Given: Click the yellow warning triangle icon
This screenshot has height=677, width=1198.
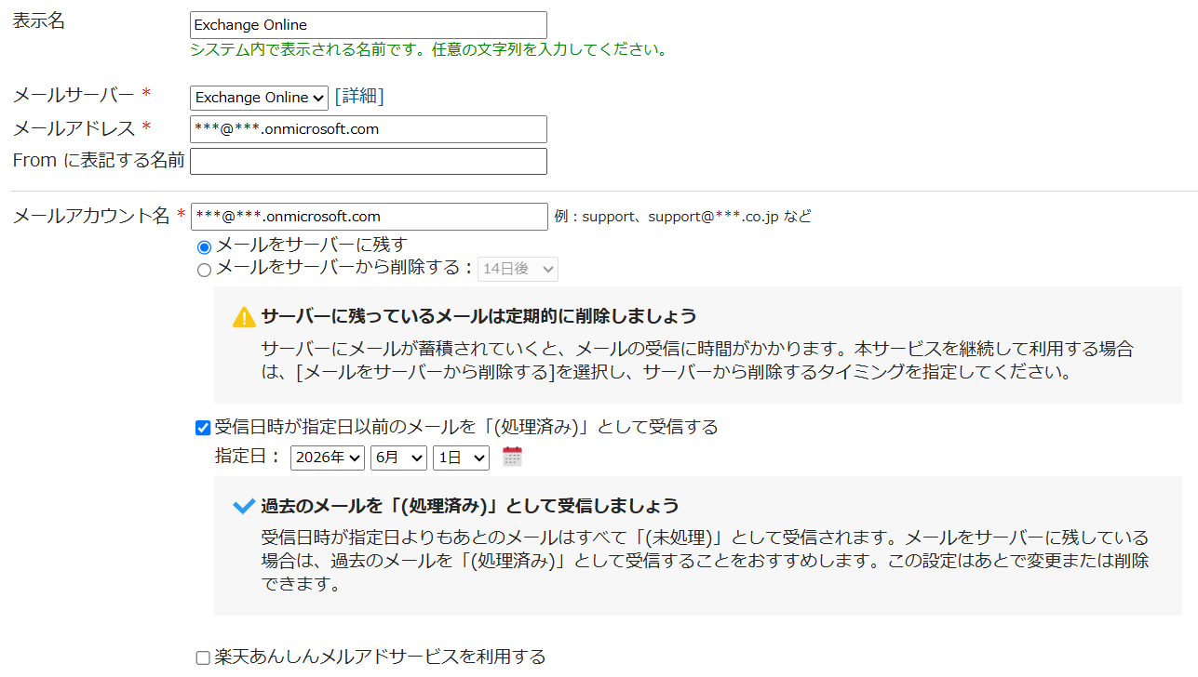Looking at the screenshot, I should tap(244, 317).
